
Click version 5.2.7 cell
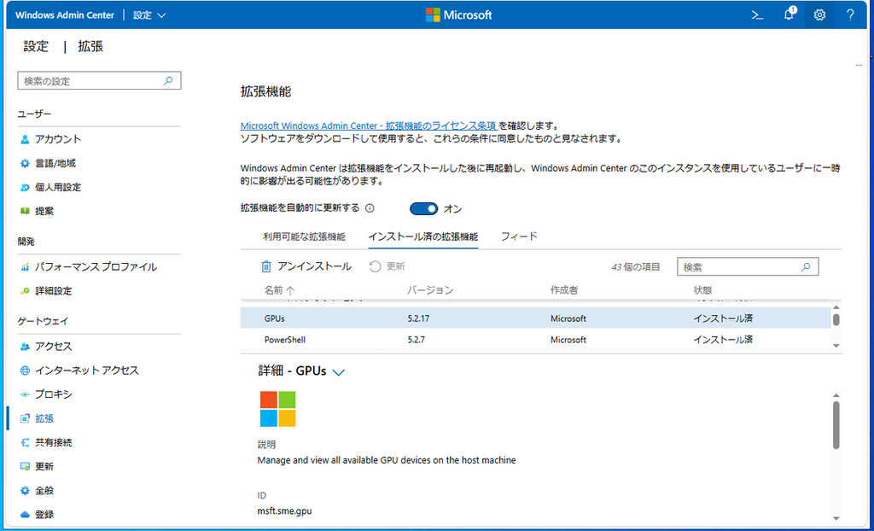point(417,340)
